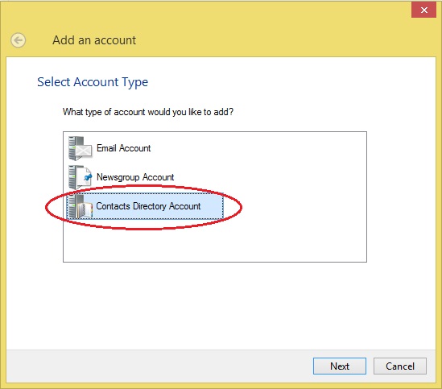Click white area right of the list box
The height and width of the screenshot is (389, 442).
[x=401, y=197]
